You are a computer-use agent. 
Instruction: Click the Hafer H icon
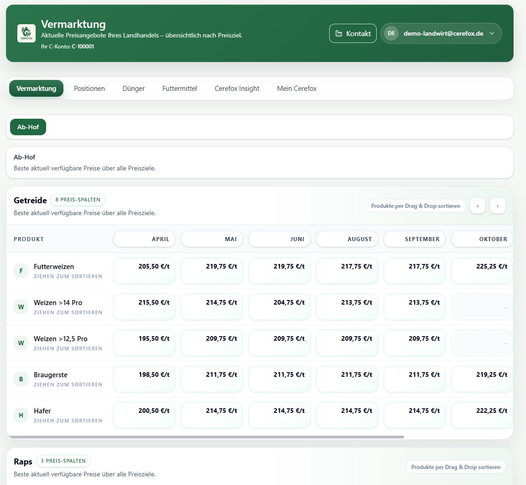[21, 415]
